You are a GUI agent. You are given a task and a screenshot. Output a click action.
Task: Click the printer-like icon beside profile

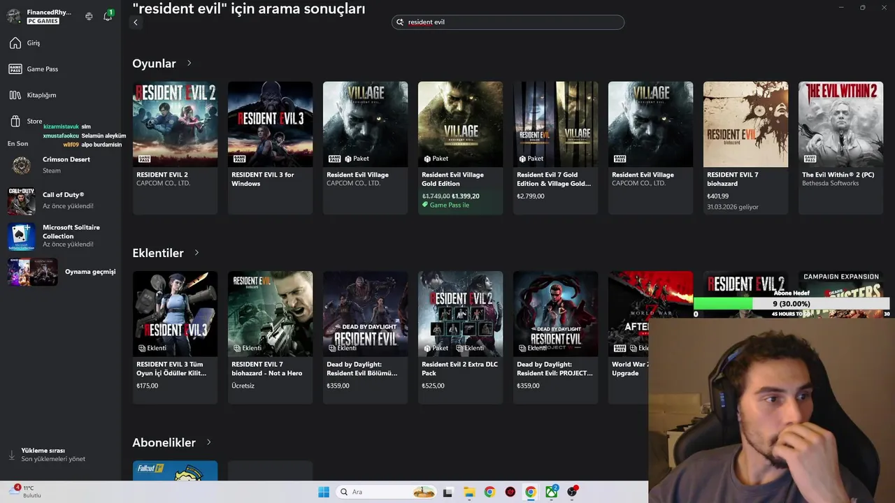[89, 16]
